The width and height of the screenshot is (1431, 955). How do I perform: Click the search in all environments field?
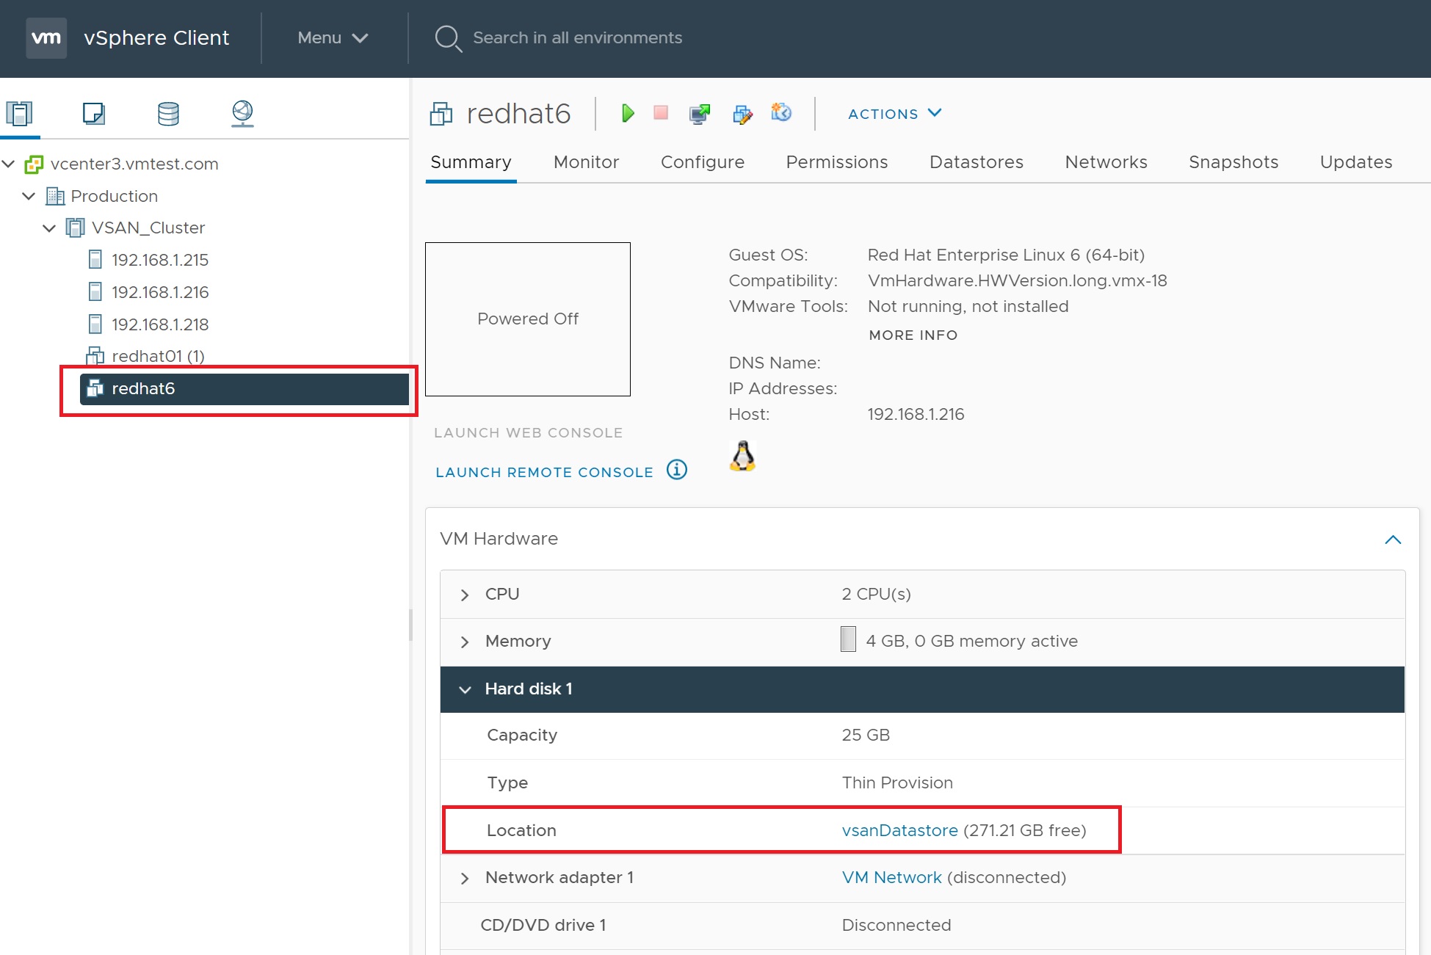577,38
